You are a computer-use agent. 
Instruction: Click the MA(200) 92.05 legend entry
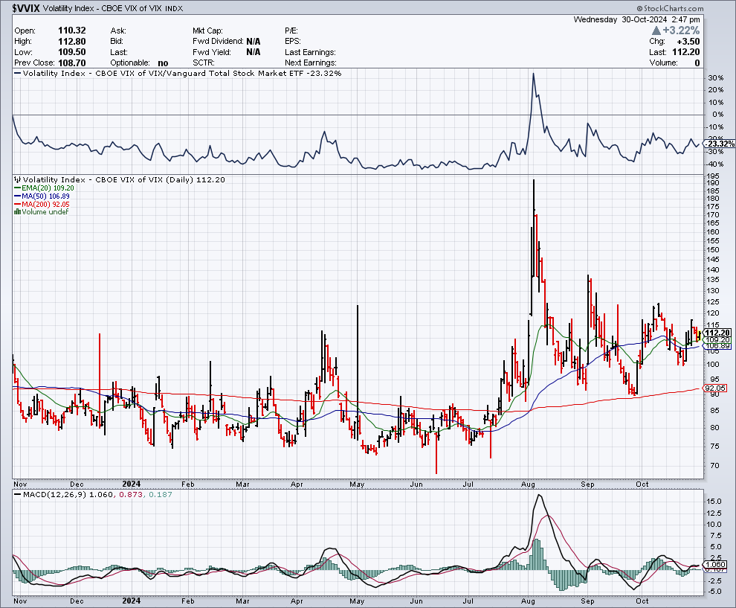(x=42, y=204)
